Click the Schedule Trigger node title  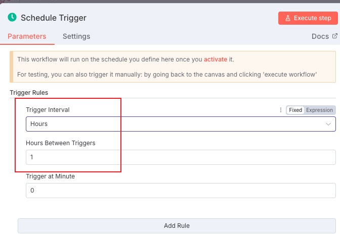pyautogui.click(x=54, y=18)
